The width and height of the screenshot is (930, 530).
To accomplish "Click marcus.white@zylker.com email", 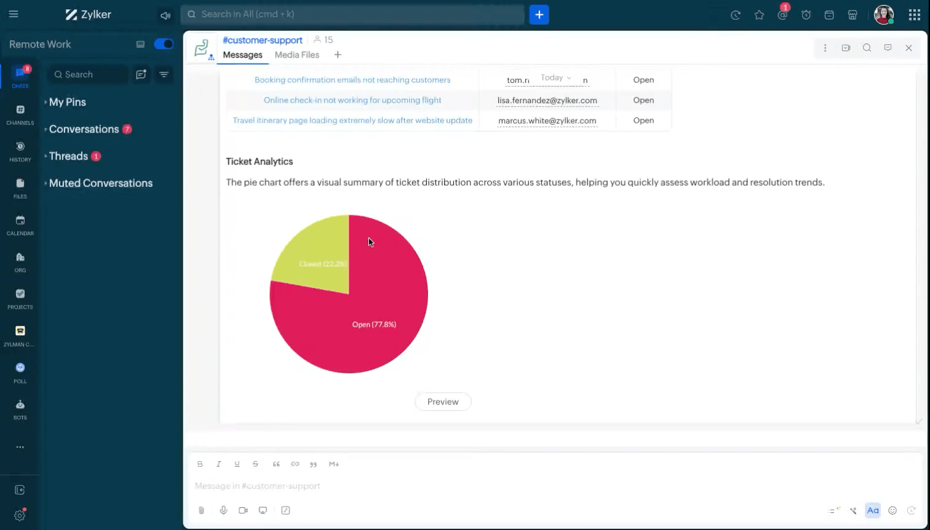I will point(547,121).
